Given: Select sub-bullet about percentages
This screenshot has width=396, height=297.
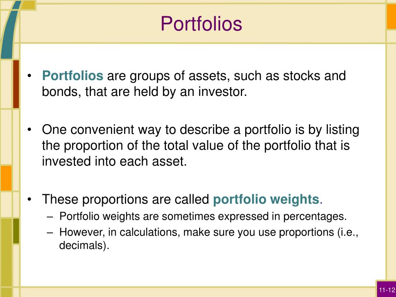Looking at the screenshot, I should 203,217.
